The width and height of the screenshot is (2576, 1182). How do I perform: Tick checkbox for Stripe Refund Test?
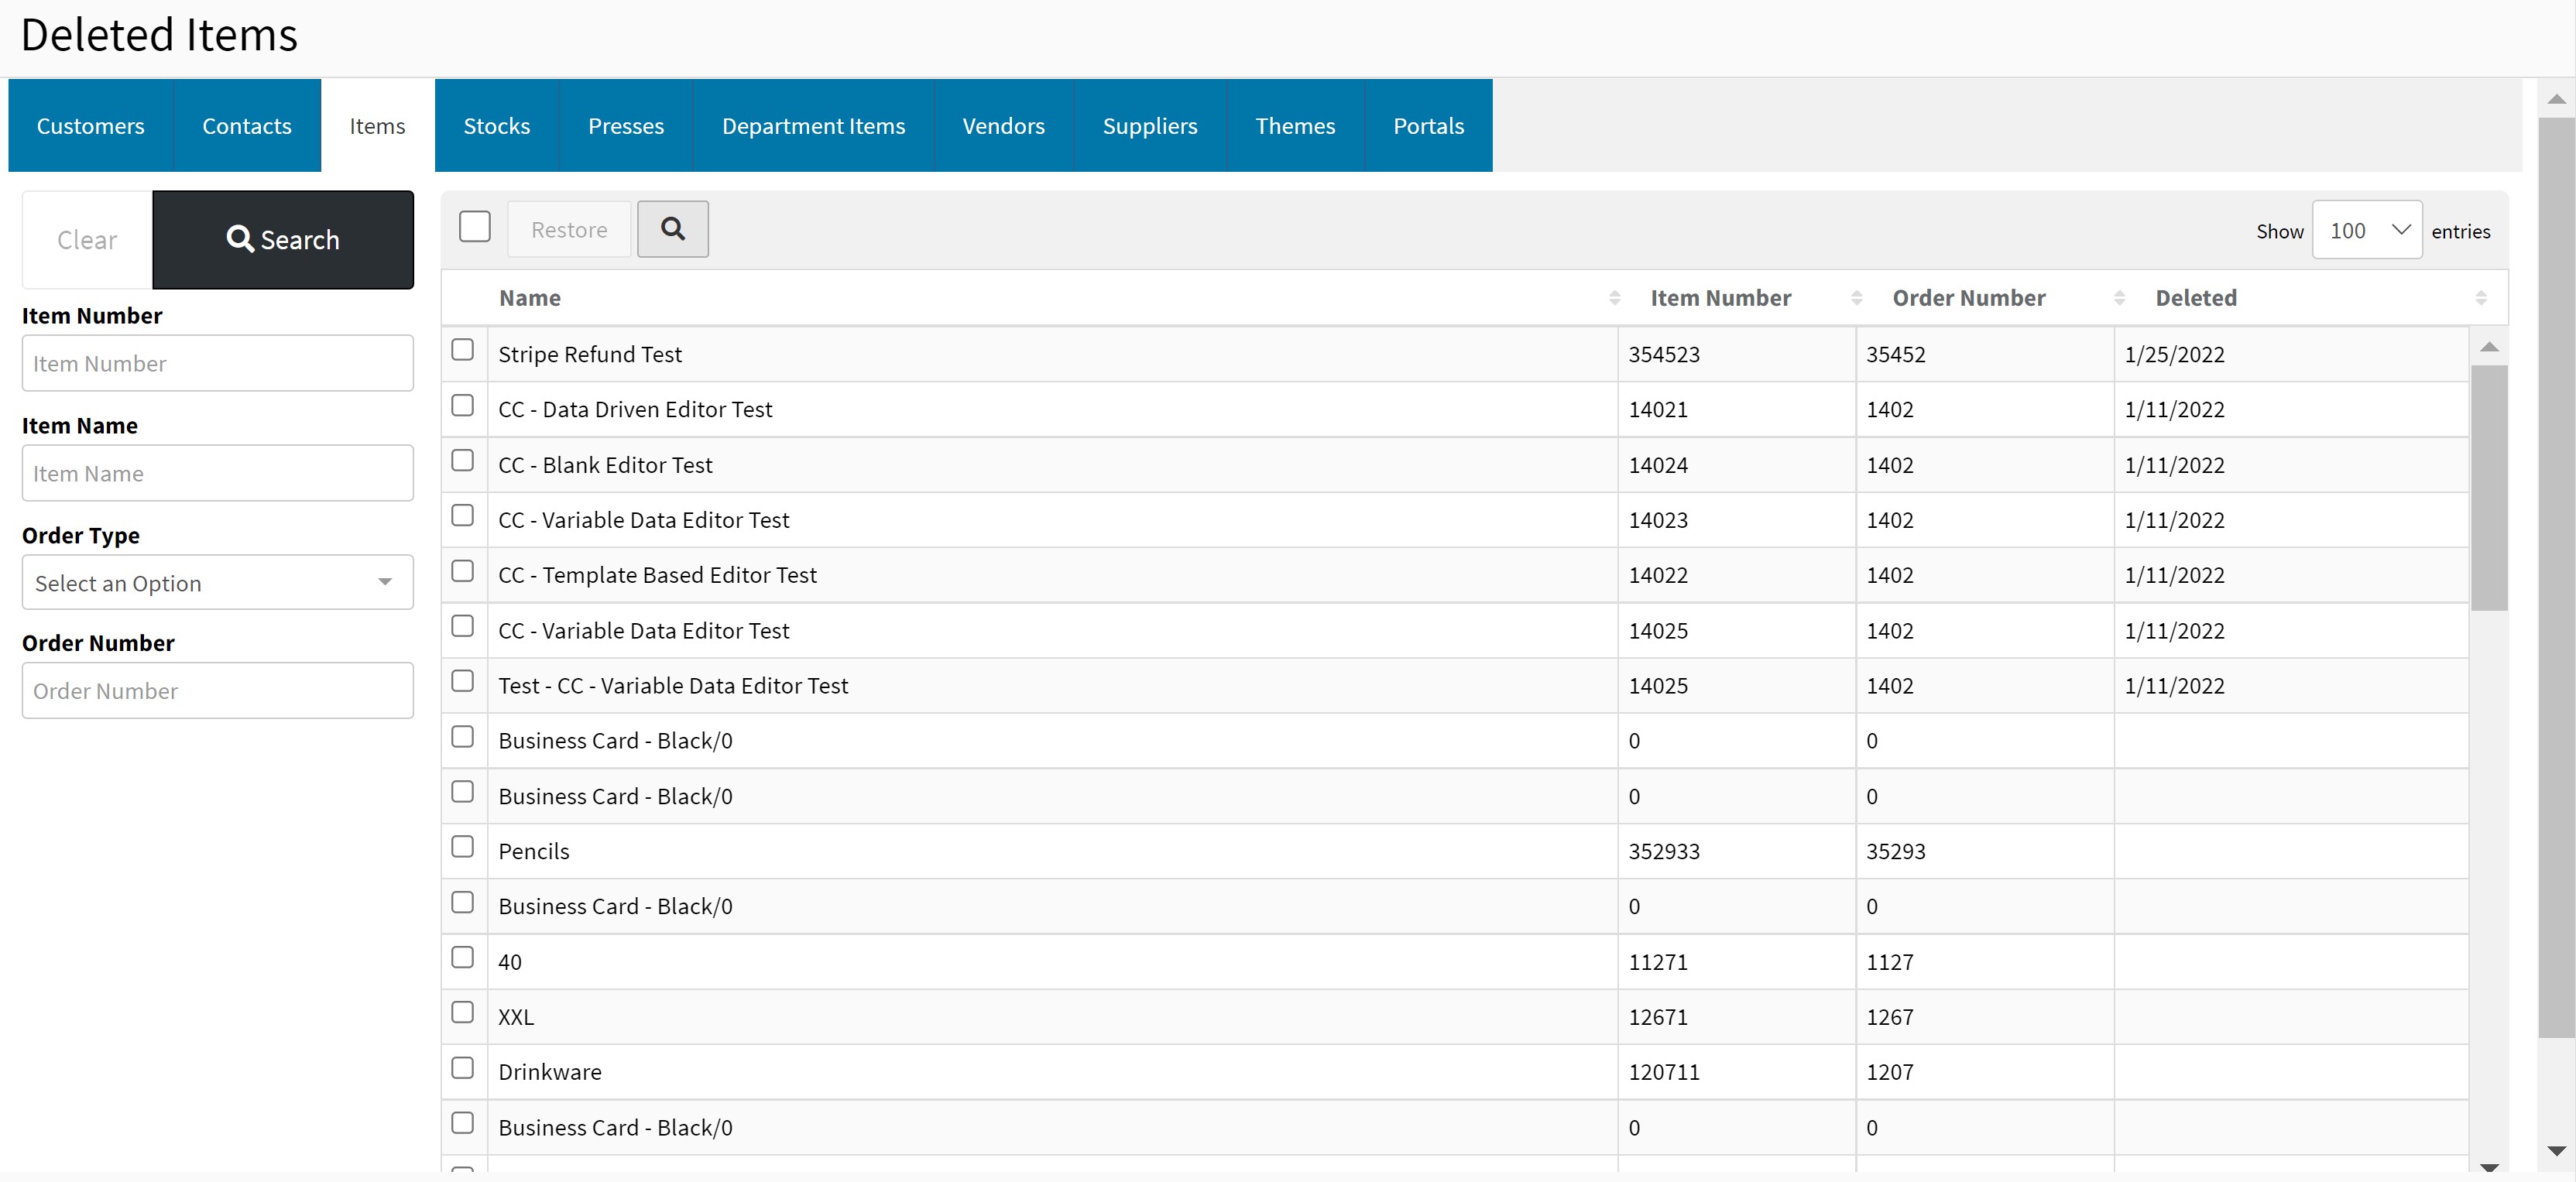point(462,350)
